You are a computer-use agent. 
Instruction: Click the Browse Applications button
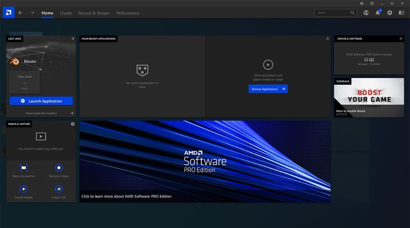(268, 89)
